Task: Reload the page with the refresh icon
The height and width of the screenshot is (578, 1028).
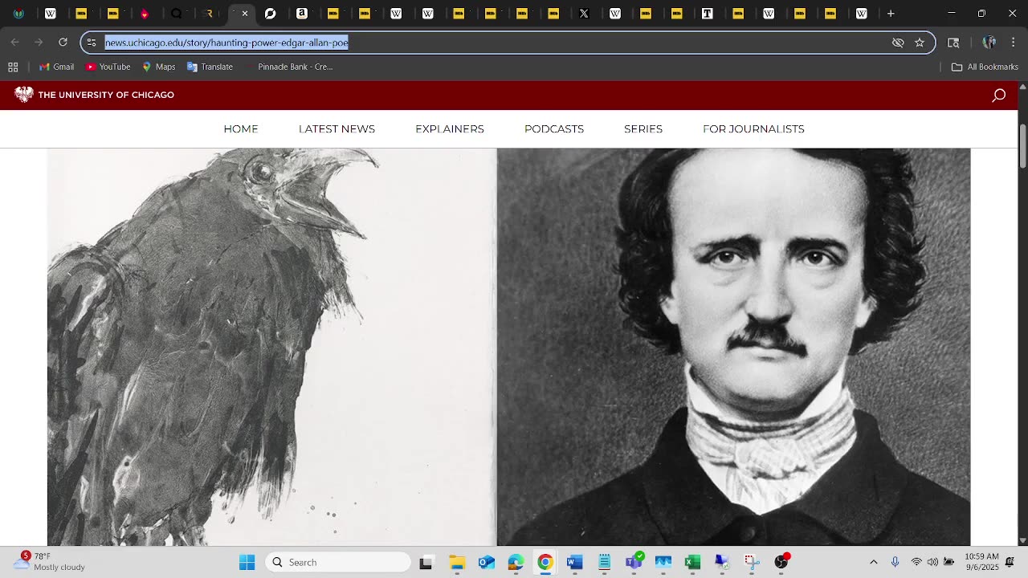Action: click(63, 43)
